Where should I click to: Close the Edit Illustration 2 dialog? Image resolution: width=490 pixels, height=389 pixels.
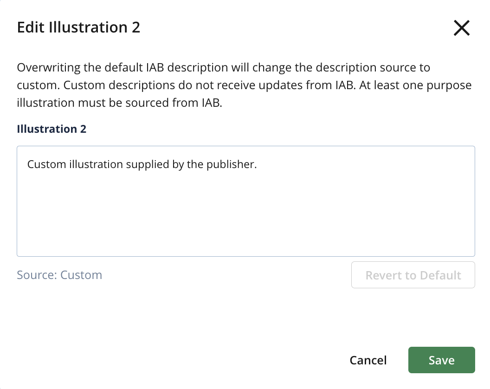(x=461, y=28)
